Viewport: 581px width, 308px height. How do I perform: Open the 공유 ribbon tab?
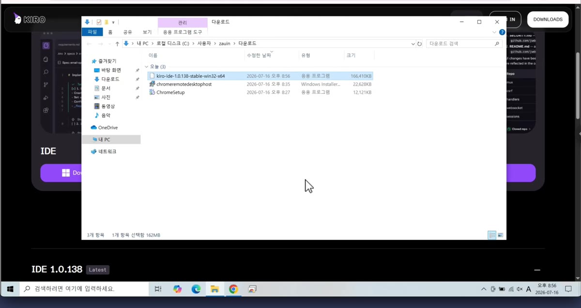[127, 32]
